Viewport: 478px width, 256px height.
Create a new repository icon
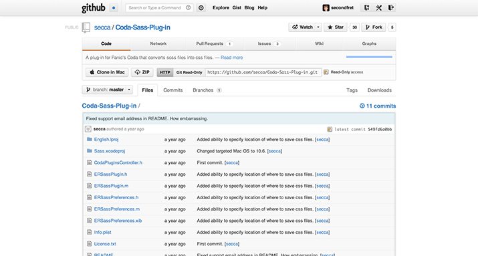click(x=366, y=8)
